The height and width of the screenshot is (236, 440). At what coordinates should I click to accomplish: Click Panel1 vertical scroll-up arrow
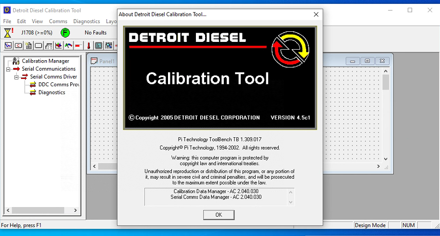[386, 71]
